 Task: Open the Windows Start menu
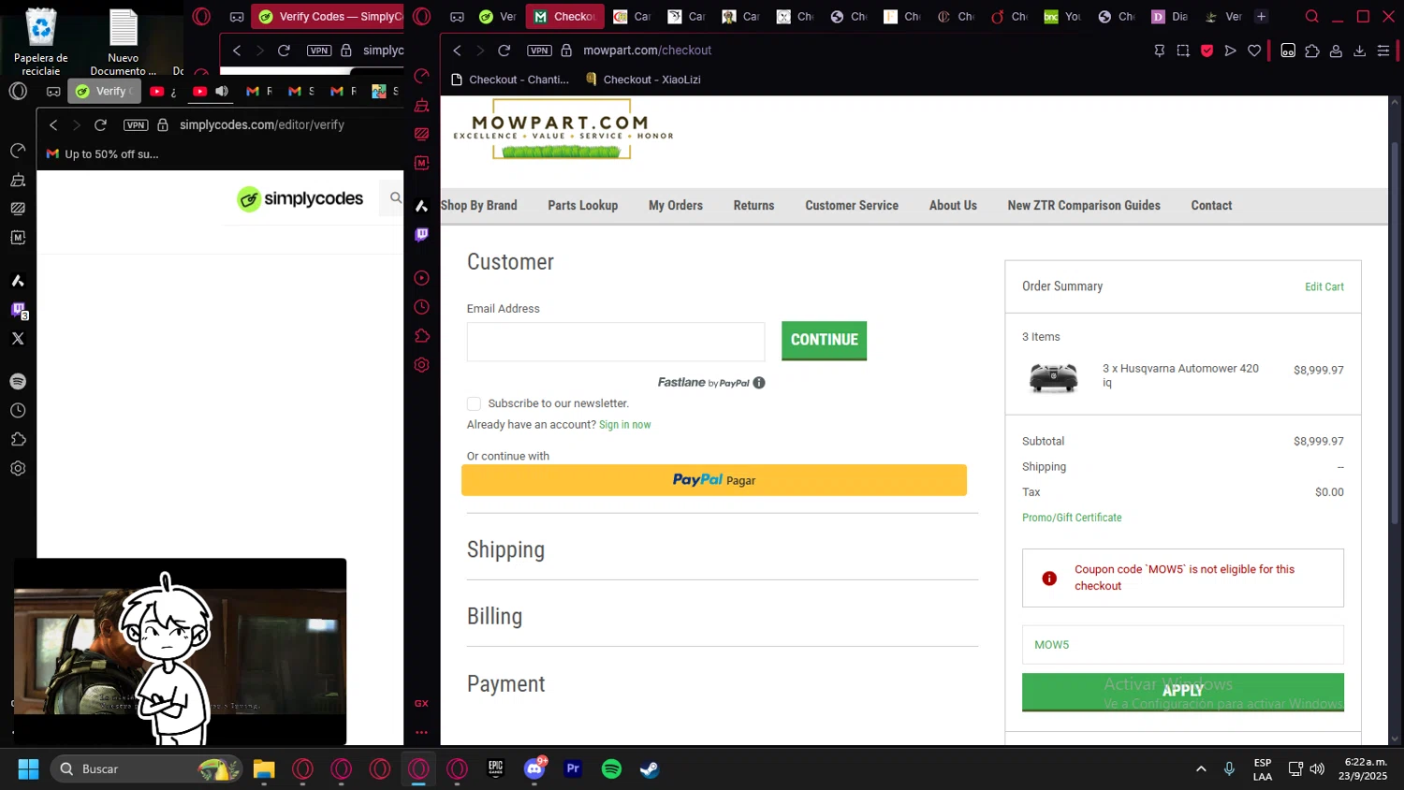tap(28, 768)
